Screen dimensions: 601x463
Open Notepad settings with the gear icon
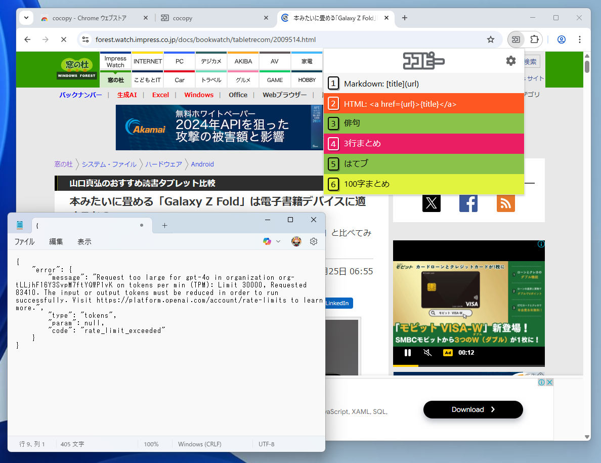314,241
